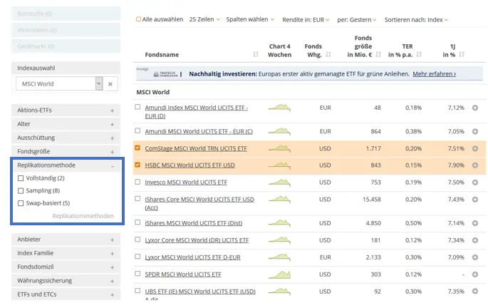Click plus icon in SPDR MSCI World row
Image resolution: width=488 pixels, height=308 pixels.
tap(475, 274)
